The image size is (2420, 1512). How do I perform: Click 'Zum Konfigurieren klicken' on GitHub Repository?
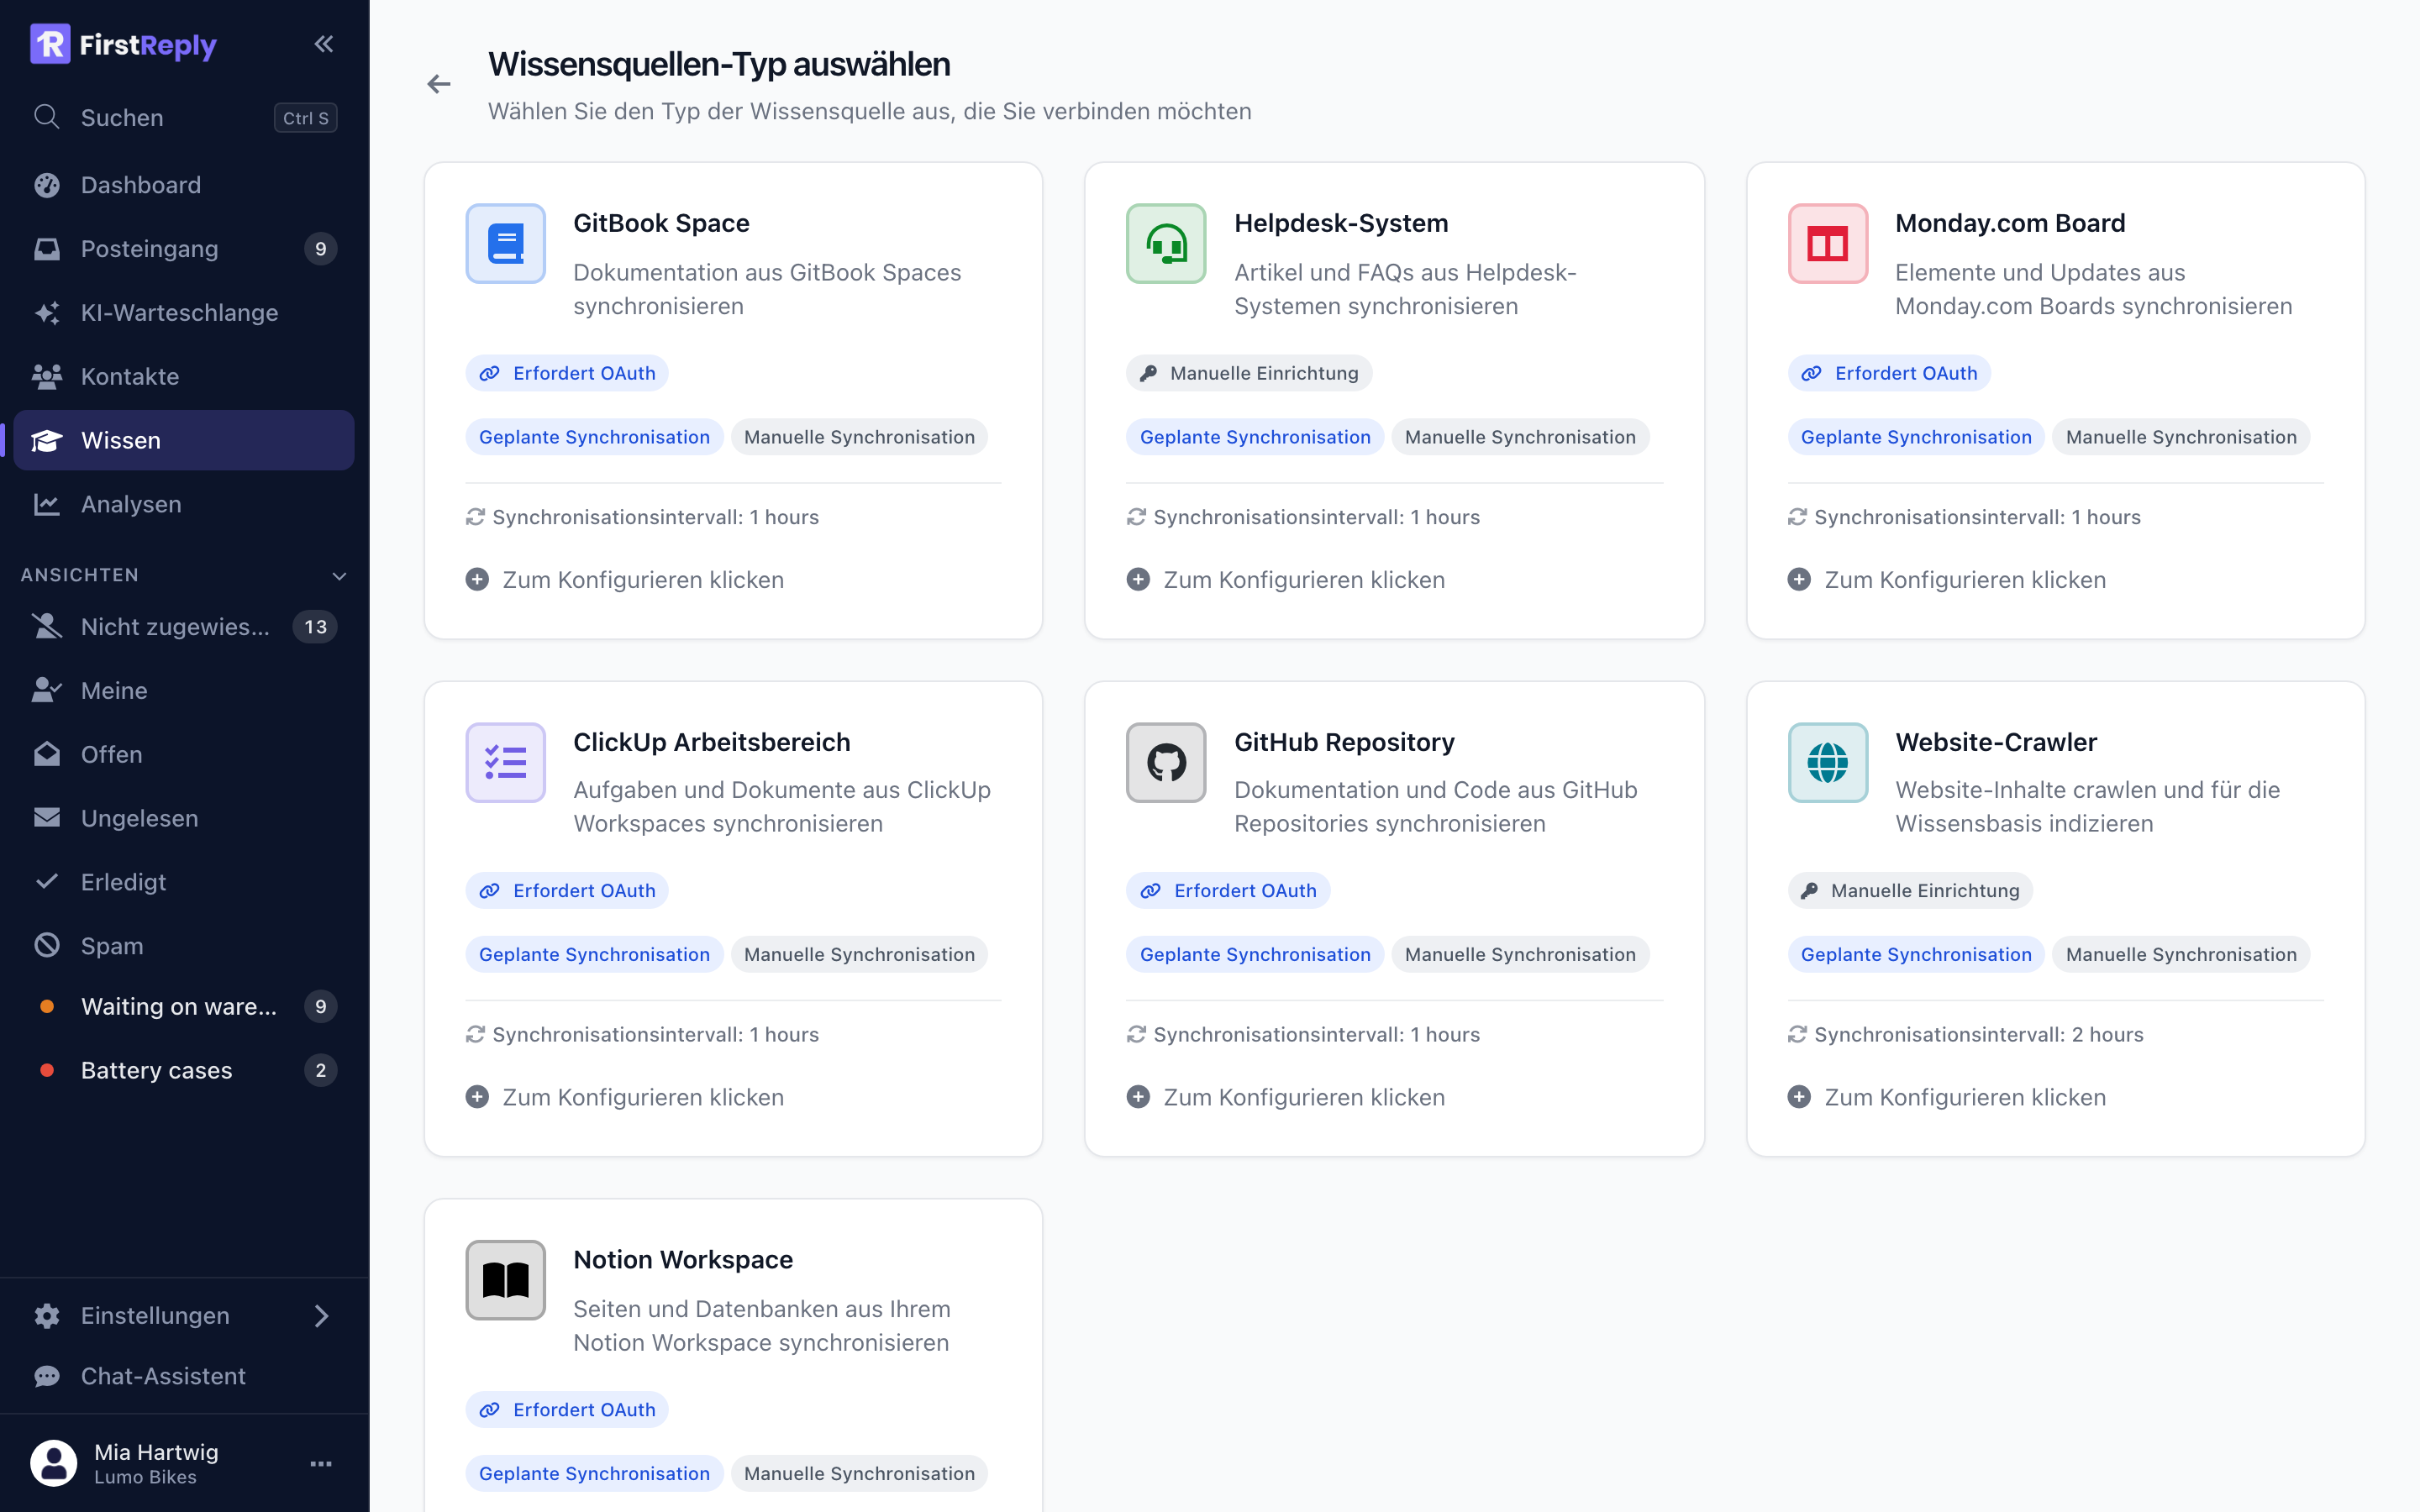[1304, 1097]
